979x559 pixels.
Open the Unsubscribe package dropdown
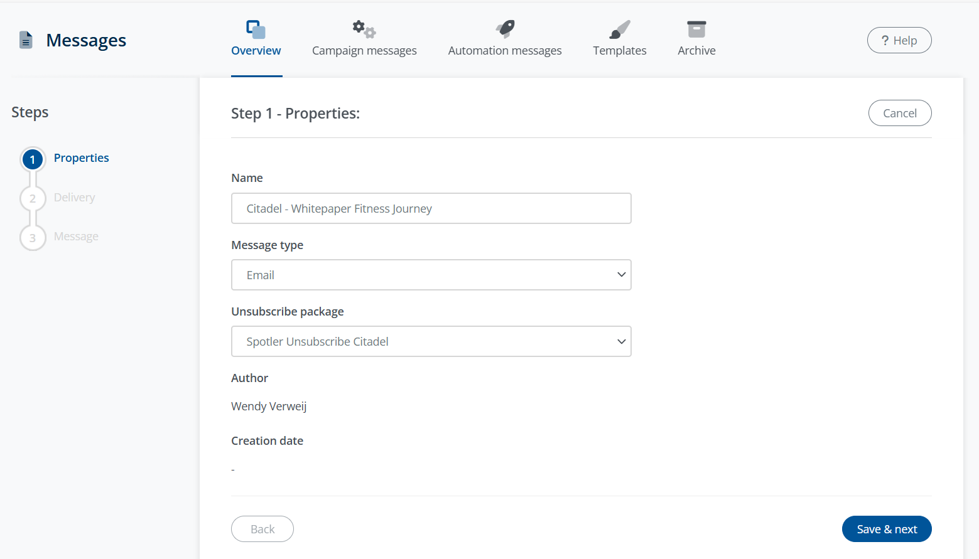pos(431,341)
